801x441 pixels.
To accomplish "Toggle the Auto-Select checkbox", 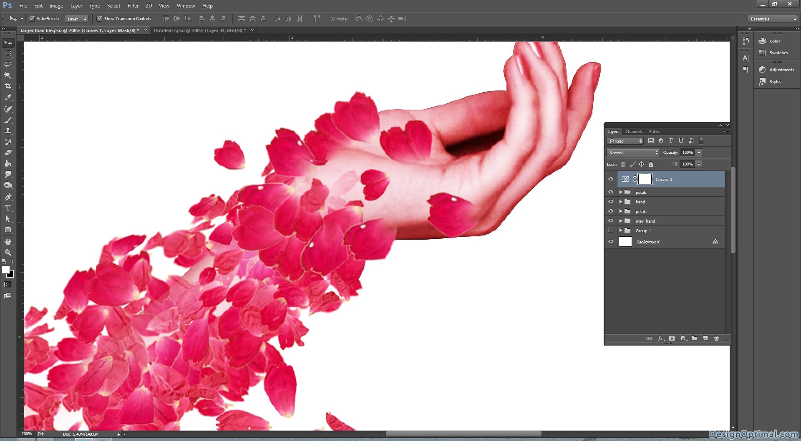I will click(x=32, y=18).
